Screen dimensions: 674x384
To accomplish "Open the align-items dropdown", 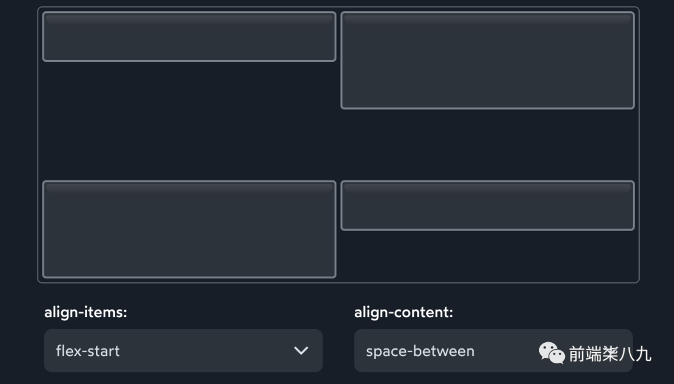I will 183,350.
